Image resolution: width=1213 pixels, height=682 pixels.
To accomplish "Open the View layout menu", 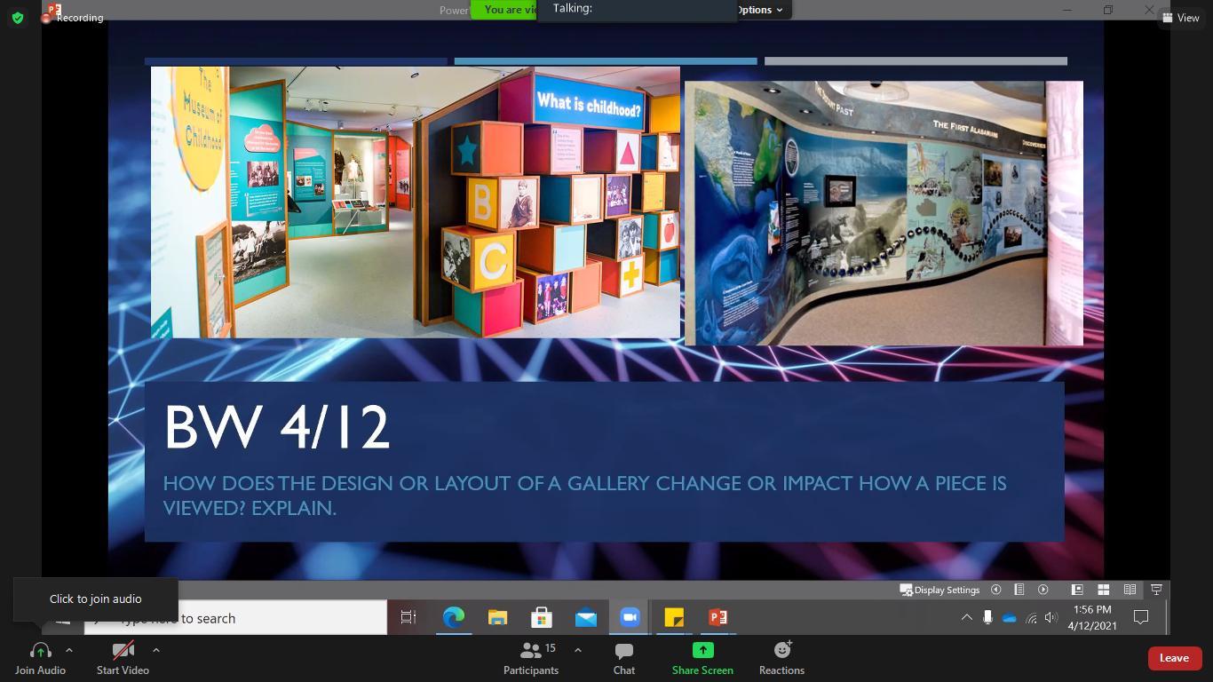I will point(1181,18).
